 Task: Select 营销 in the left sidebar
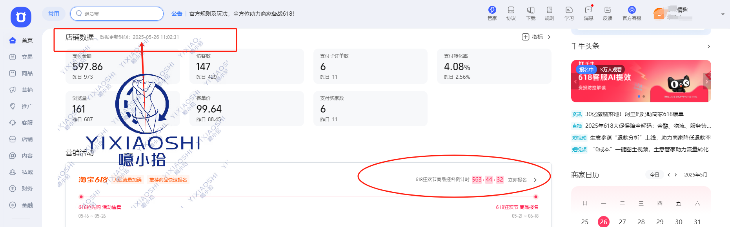point(27,90)
